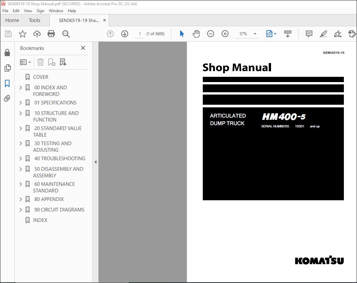Click the Save file icon

(8, 34)
